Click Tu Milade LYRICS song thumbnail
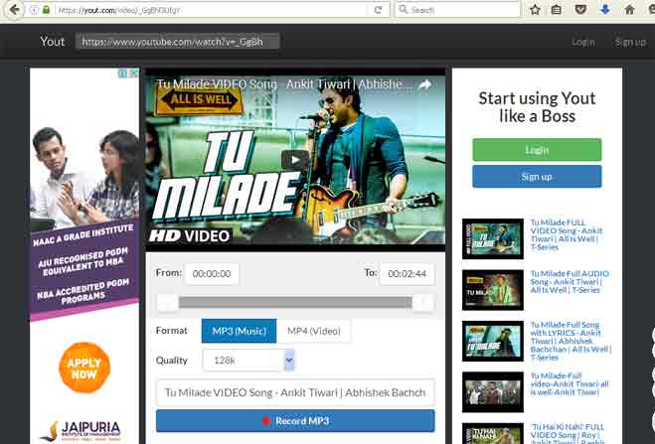 (x=493, y=341)
